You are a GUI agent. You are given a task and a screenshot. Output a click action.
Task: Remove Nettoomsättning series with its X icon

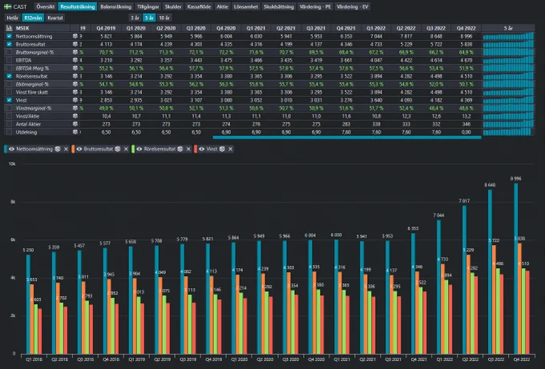pyautogui.click(x=66, y=149)
